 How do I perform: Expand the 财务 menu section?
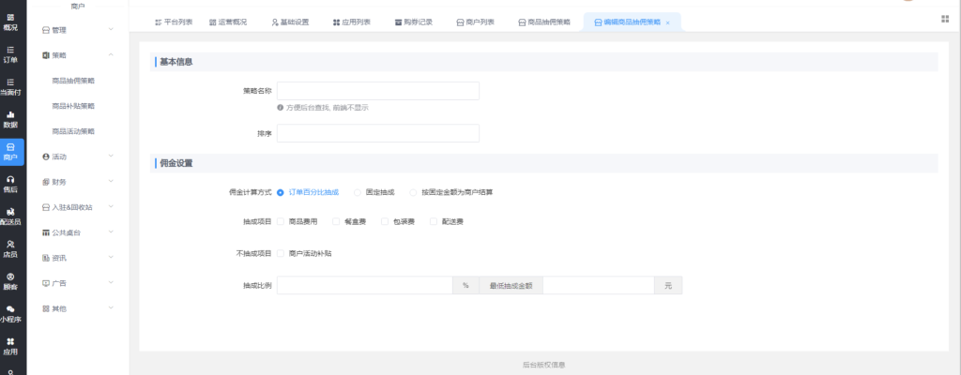(79, 182)
